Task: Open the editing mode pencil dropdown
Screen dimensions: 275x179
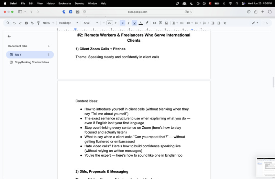Action: tap(255, 23)
